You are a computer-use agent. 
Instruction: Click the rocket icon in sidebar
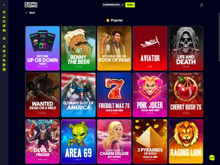tap(4, 26)
